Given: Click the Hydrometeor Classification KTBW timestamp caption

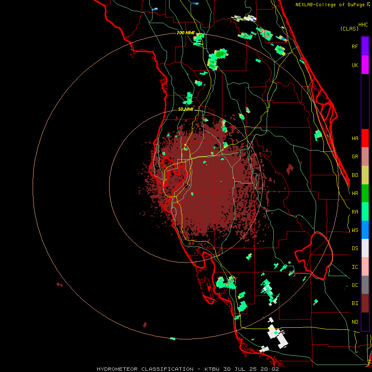Looking at the screenshot, I should 188,369.
